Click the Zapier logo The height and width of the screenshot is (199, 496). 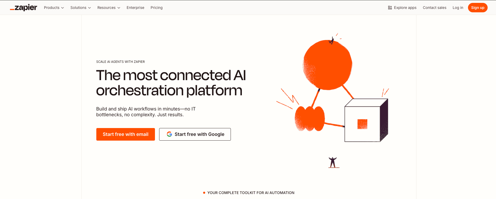pyautogui.click(x=23, y=7)
